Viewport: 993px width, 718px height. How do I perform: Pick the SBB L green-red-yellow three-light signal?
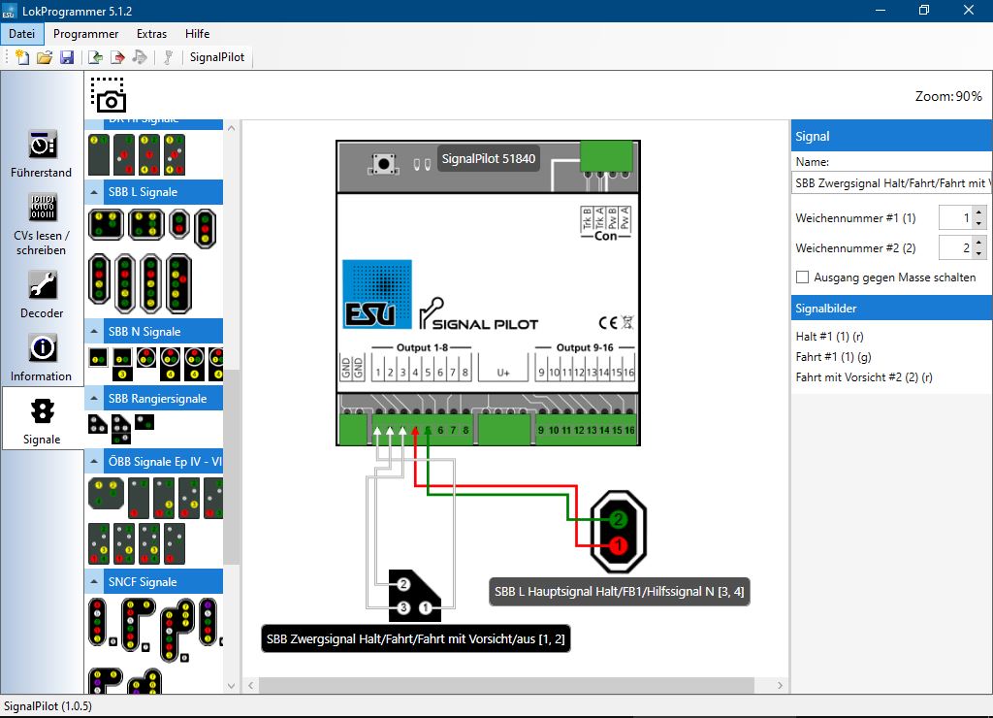pyautogui.click(x=206, y=228)
